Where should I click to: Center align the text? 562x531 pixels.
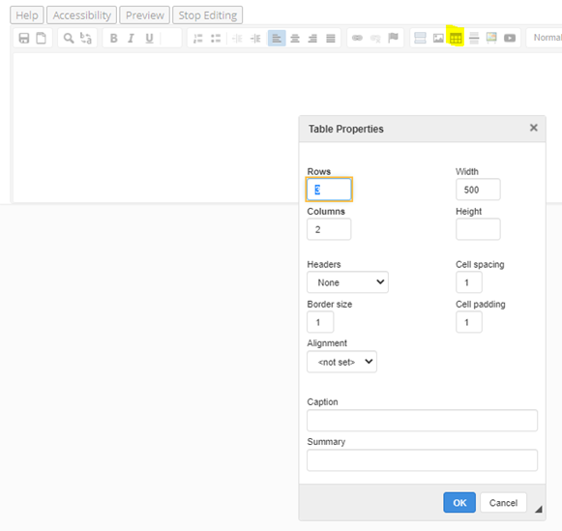coord(295,38)
